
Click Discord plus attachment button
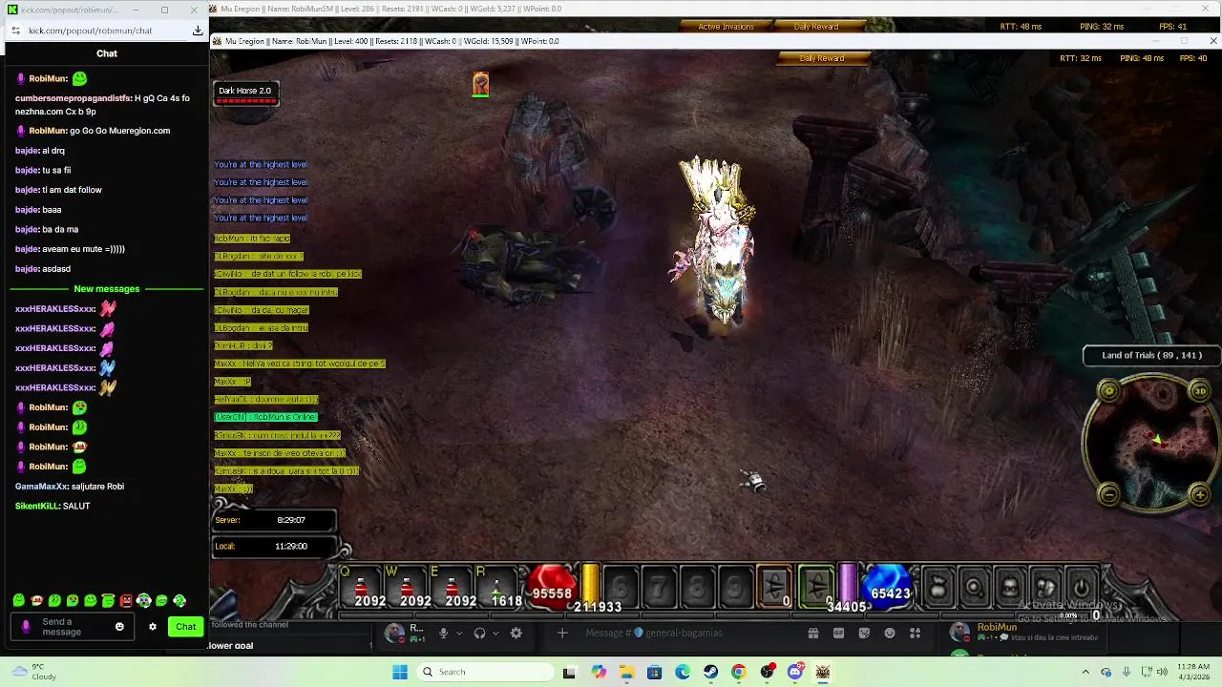pyautogui.click(x=562, y=633)
